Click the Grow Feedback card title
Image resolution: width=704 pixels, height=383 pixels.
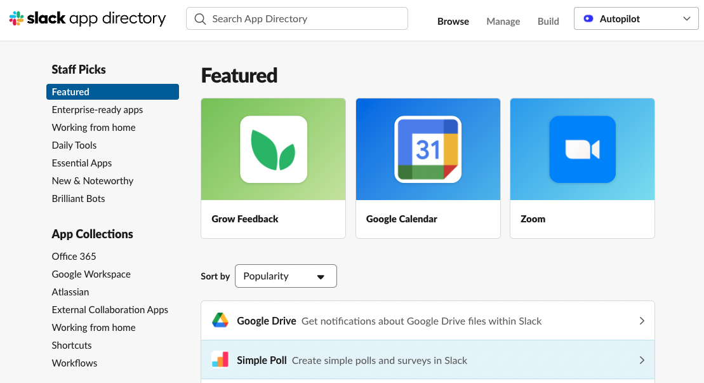(244, 219)
